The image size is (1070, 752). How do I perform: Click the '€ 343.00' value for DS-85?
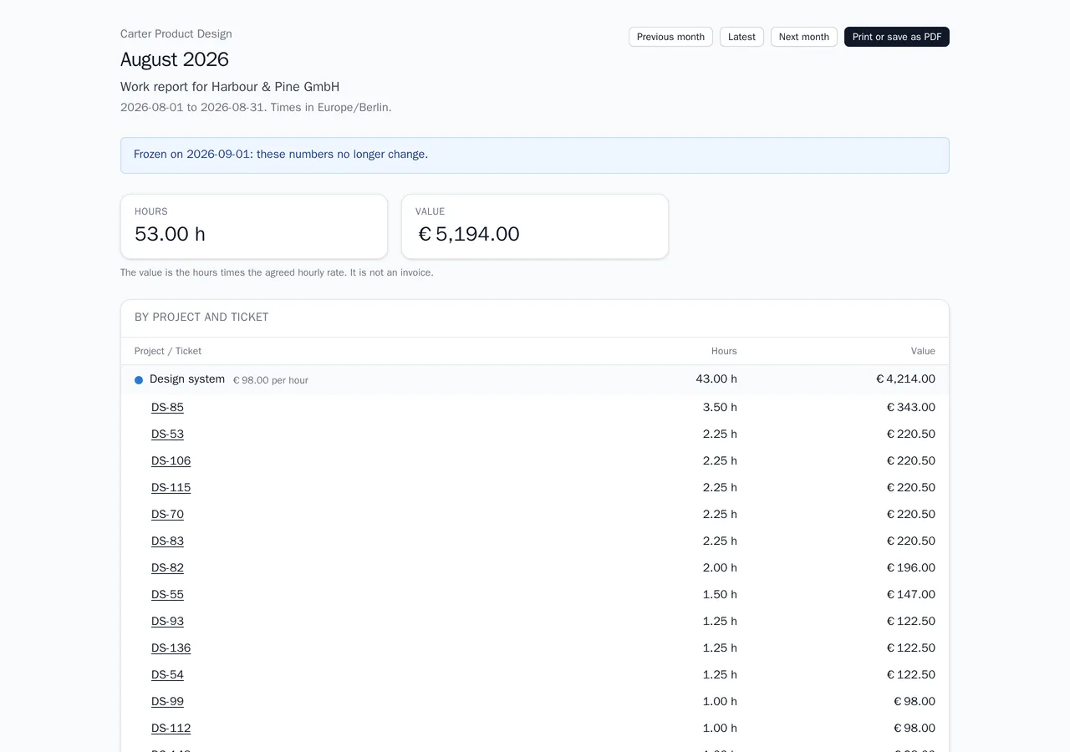click(x=911, y=408)
